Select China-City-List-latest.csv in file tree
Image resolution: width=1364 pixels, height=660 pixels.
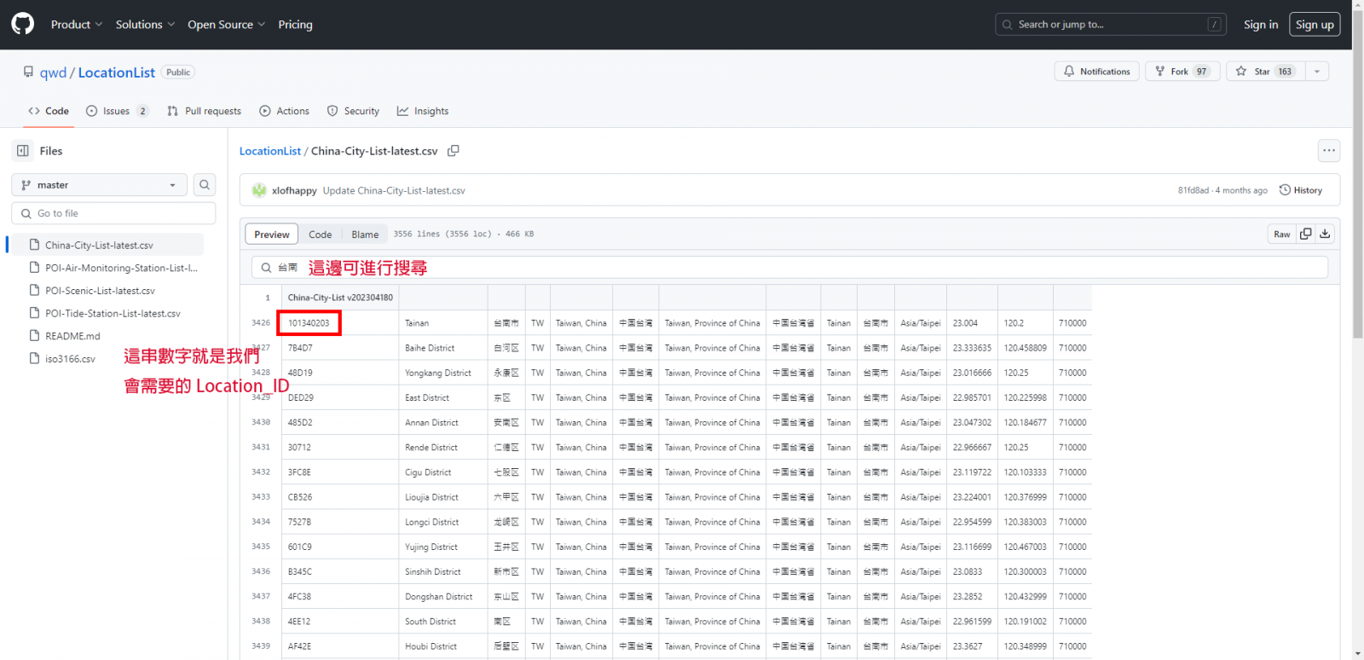coord(107,245)
